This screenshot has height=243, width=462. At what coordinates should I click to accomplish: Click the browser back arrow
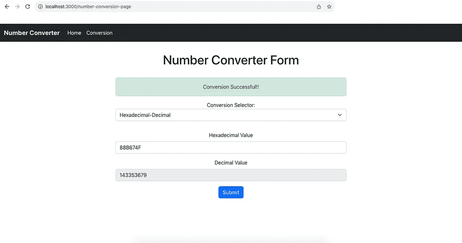point(7,7)
